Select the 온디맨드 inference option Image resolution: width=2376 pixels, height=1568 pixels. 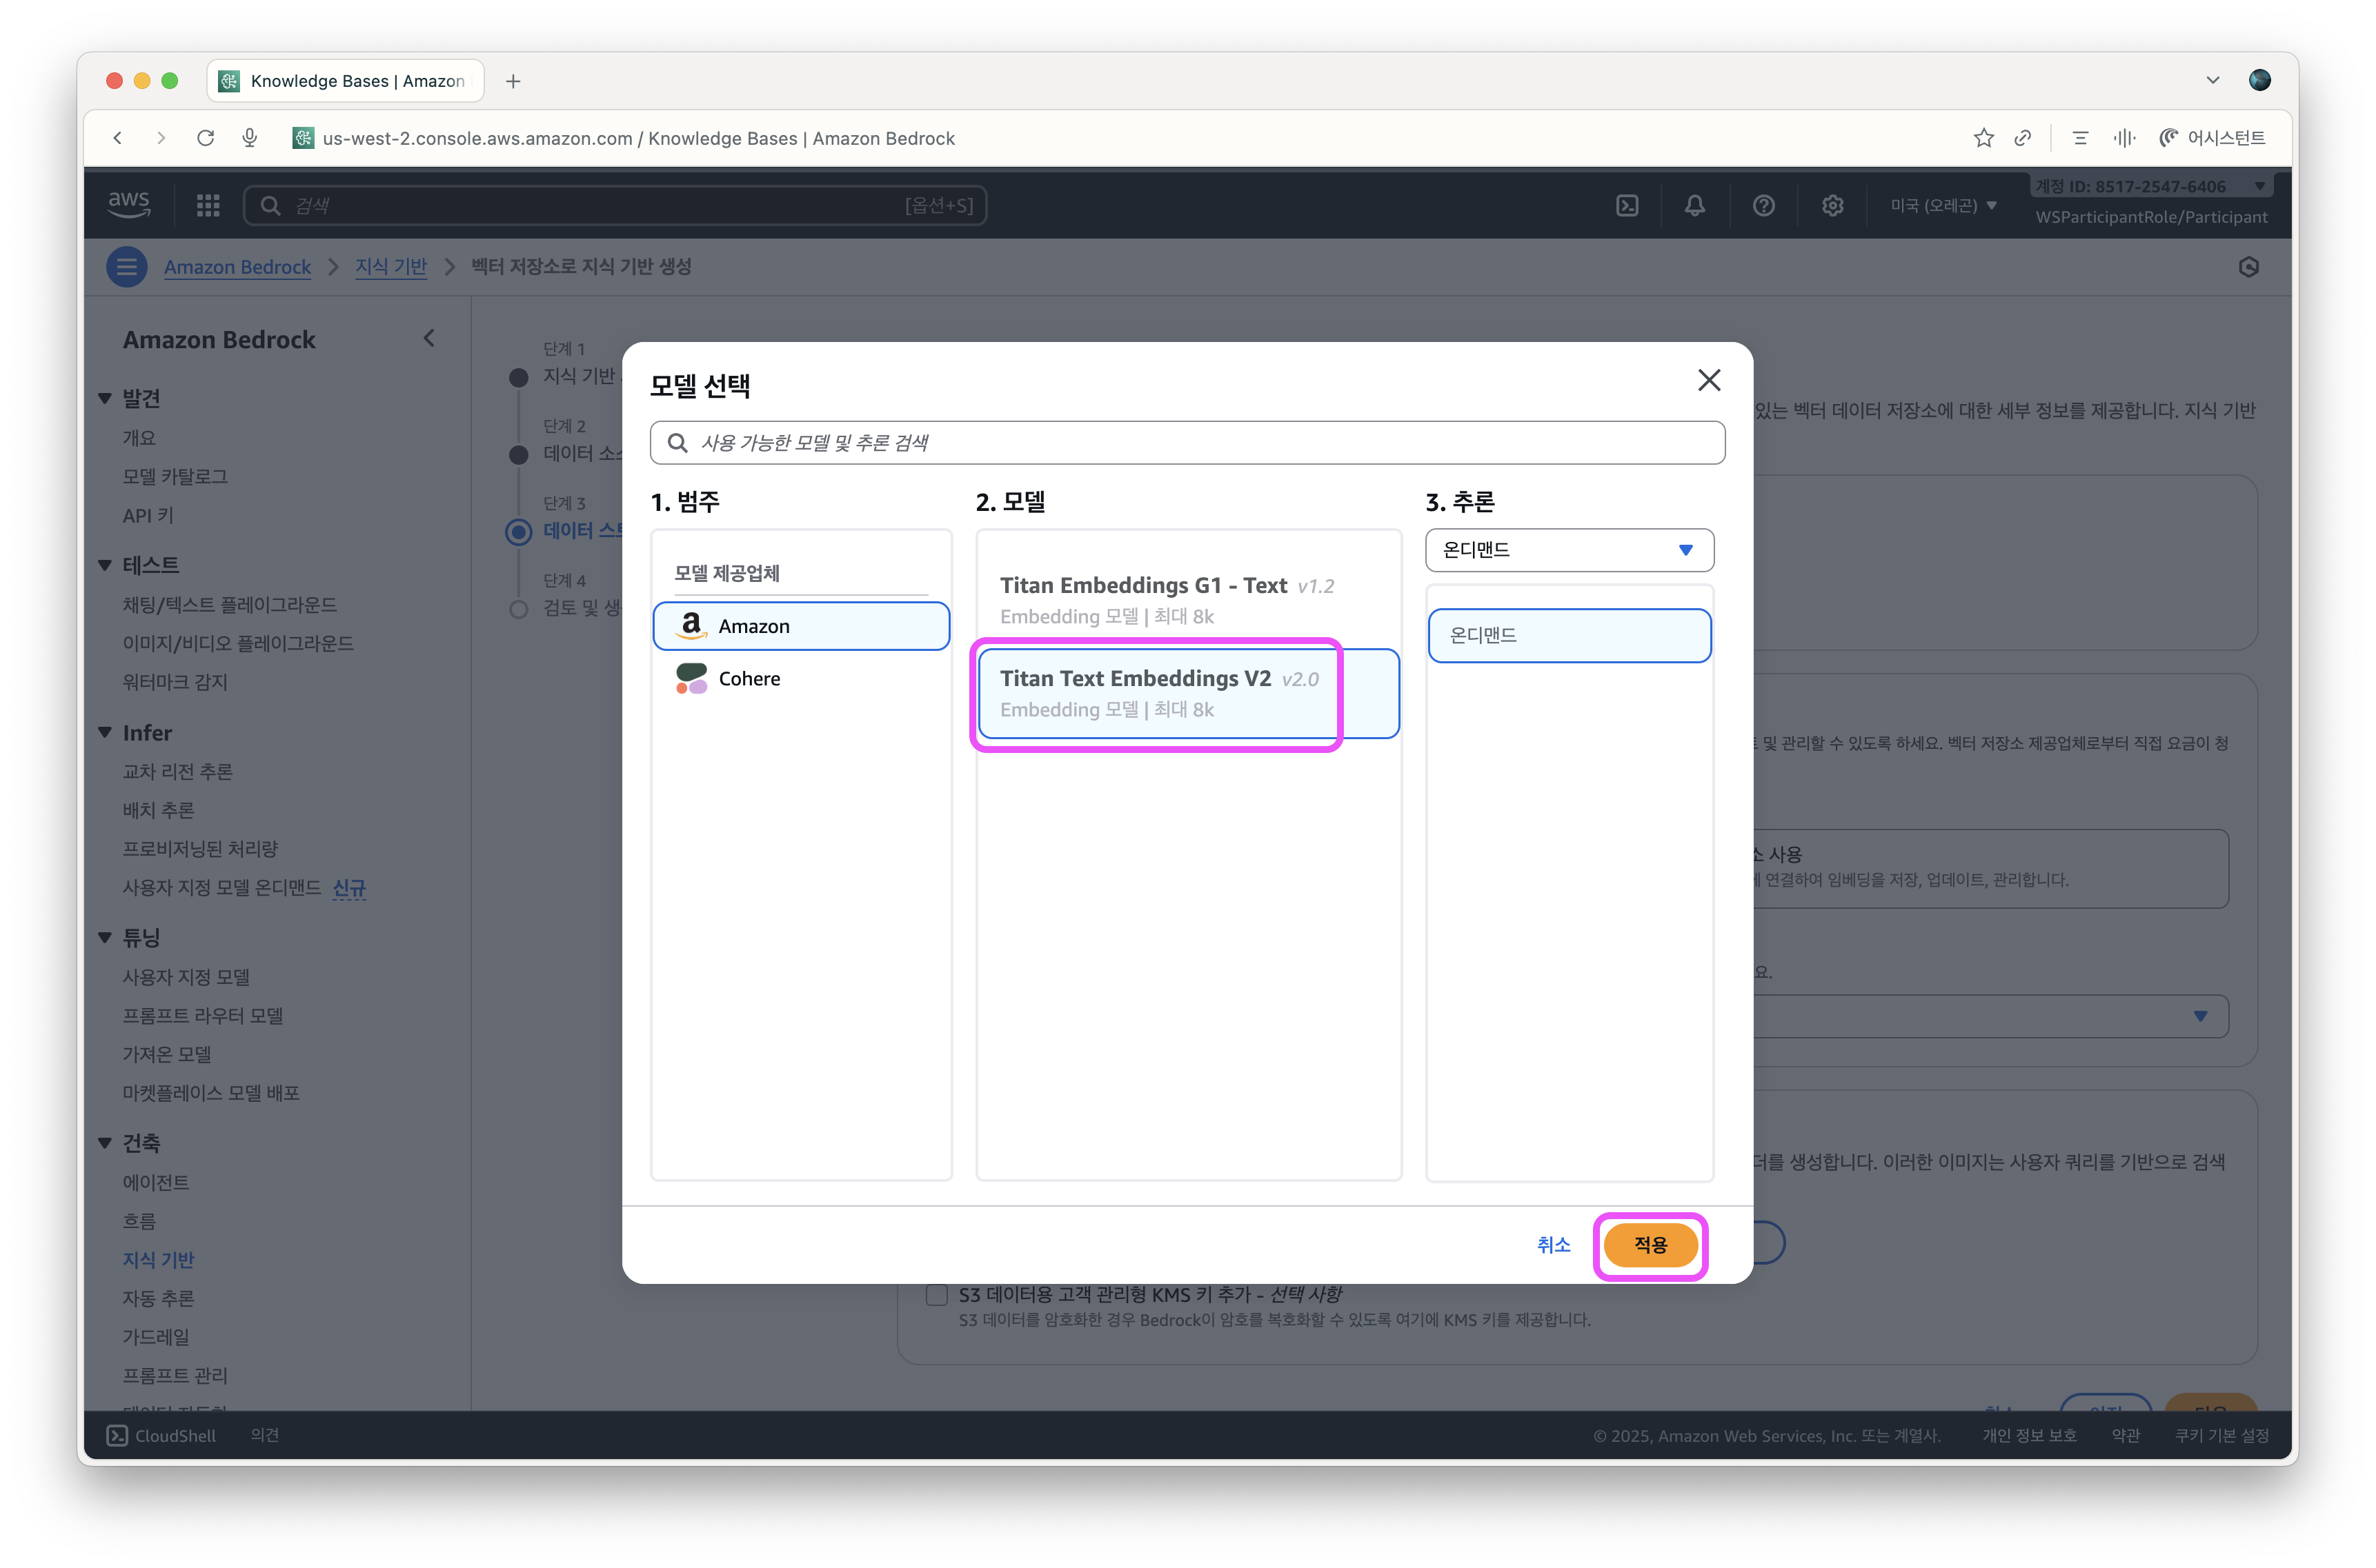point(1569,635)
